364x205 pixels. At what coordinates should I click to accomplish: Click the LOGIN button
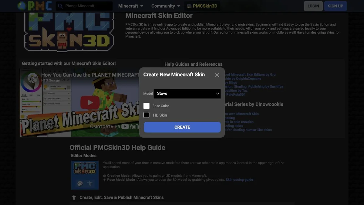click(313, 6)
